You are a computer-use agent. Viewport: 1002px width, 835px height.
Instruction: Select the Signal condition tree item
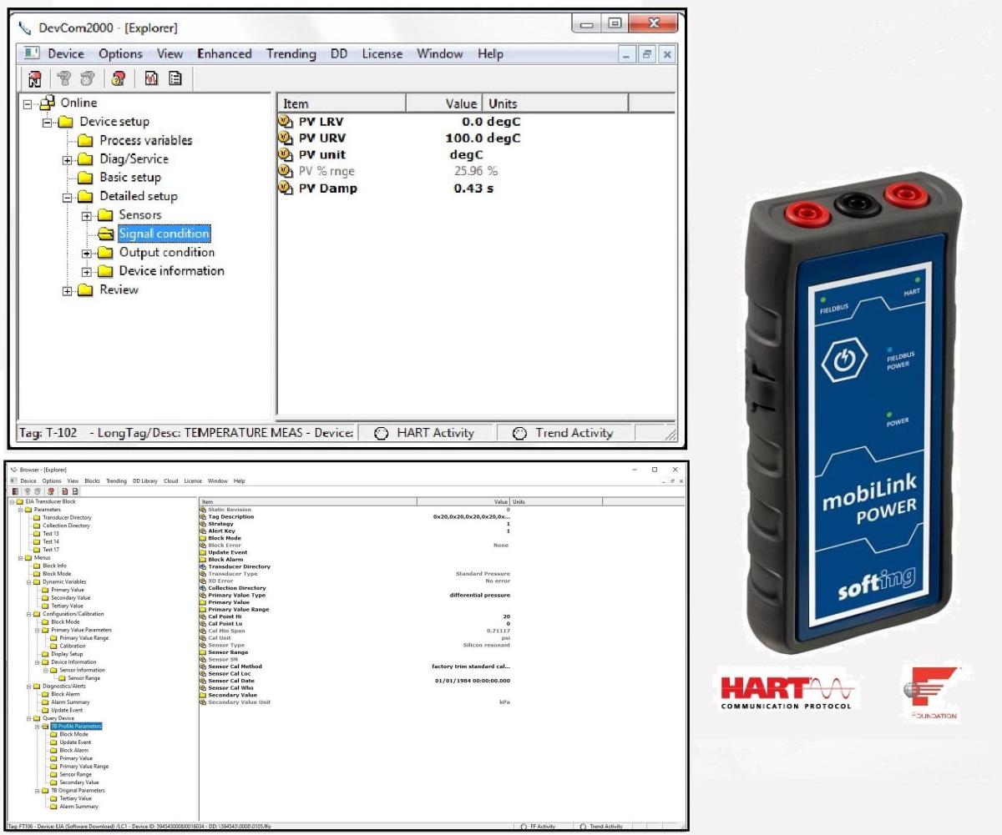164,234
